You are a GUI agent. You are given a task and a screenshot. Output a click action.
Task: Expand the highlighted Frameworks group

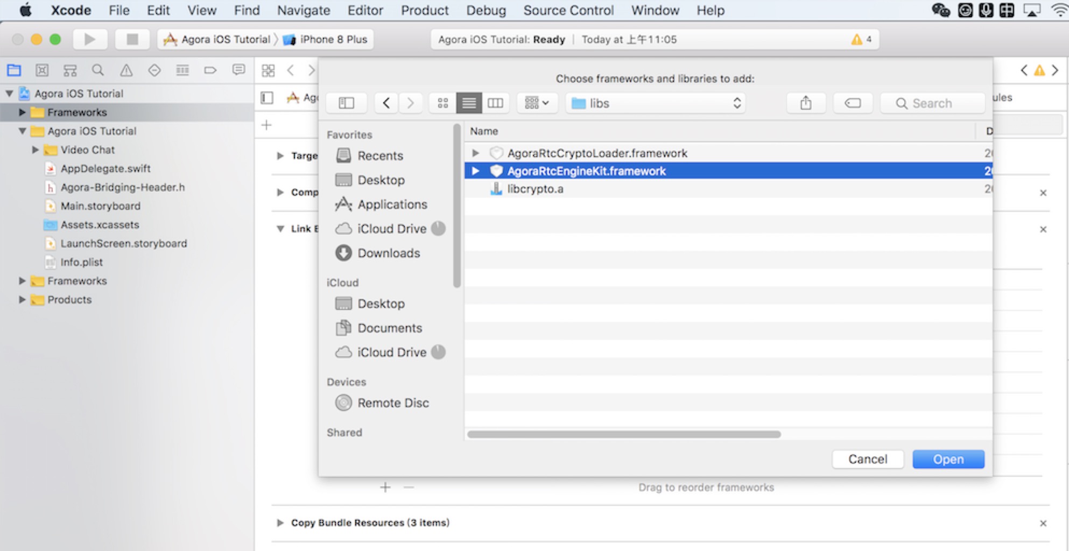[22, 112]
